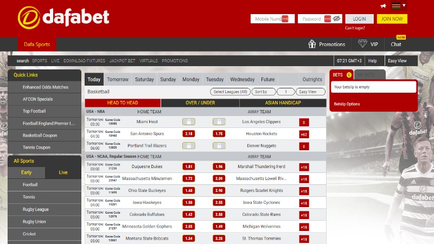Open the Kenya flag country dropdown
The width and height of the screenshot is (434, 244).
click(x=399, y=6)
